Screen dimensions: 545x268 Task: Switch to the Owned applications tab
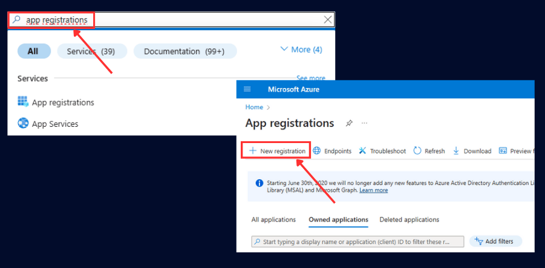coord(338,220)
